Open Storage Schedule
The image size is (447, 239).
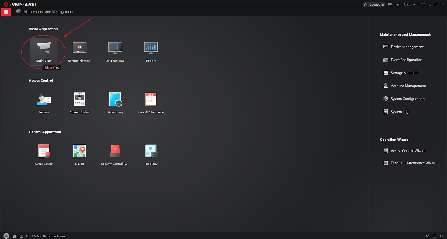401,73
